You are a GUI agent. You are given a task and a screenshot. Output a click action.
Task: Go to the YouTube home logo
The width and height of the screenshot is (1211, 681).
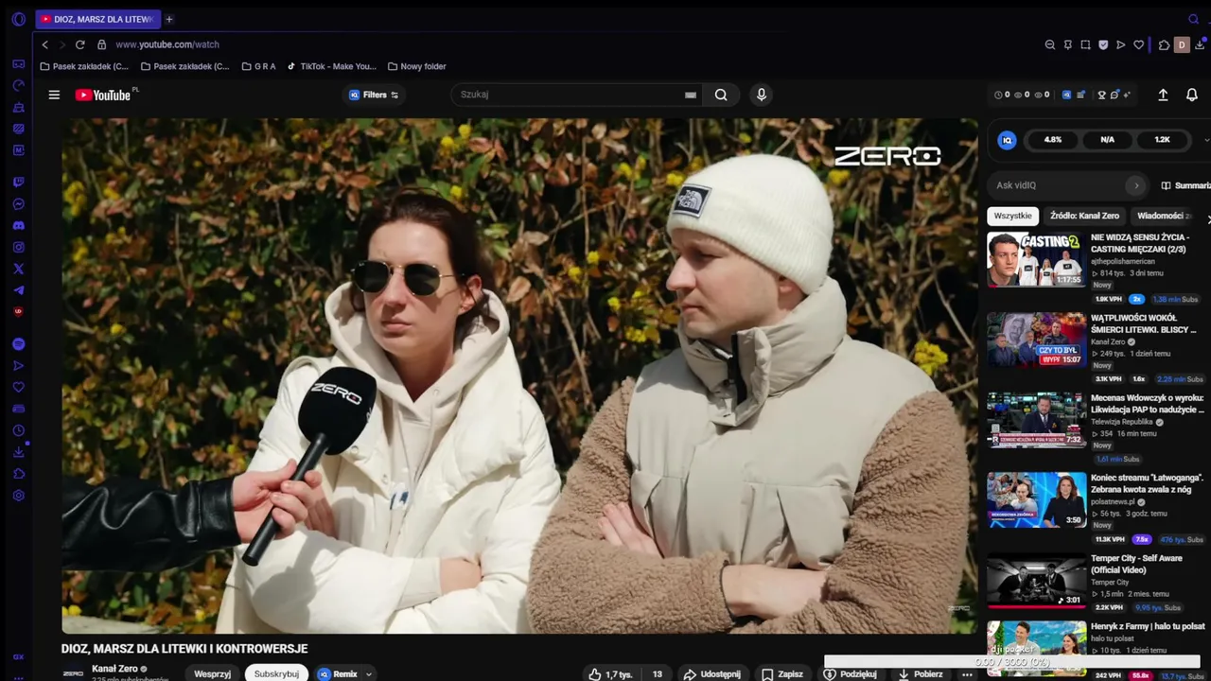[x=103, y=95]
